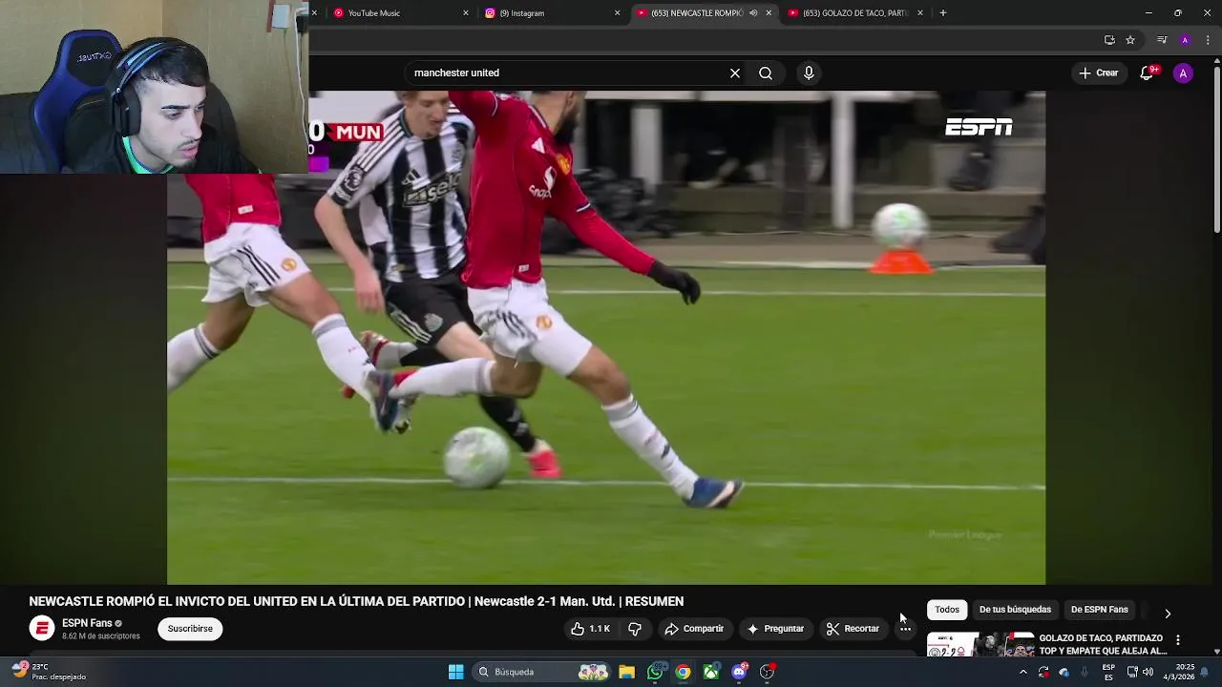Close the YouTube Music tab
The image size is (1222, 687).
point(466,13)
